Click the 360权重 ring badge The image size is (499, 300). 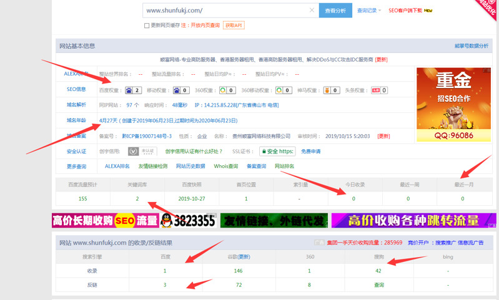coord(227,90)
